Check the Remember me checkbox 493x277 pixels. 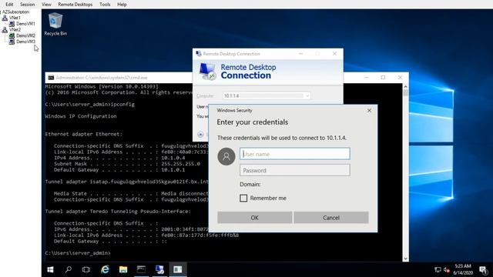[243, 199]
